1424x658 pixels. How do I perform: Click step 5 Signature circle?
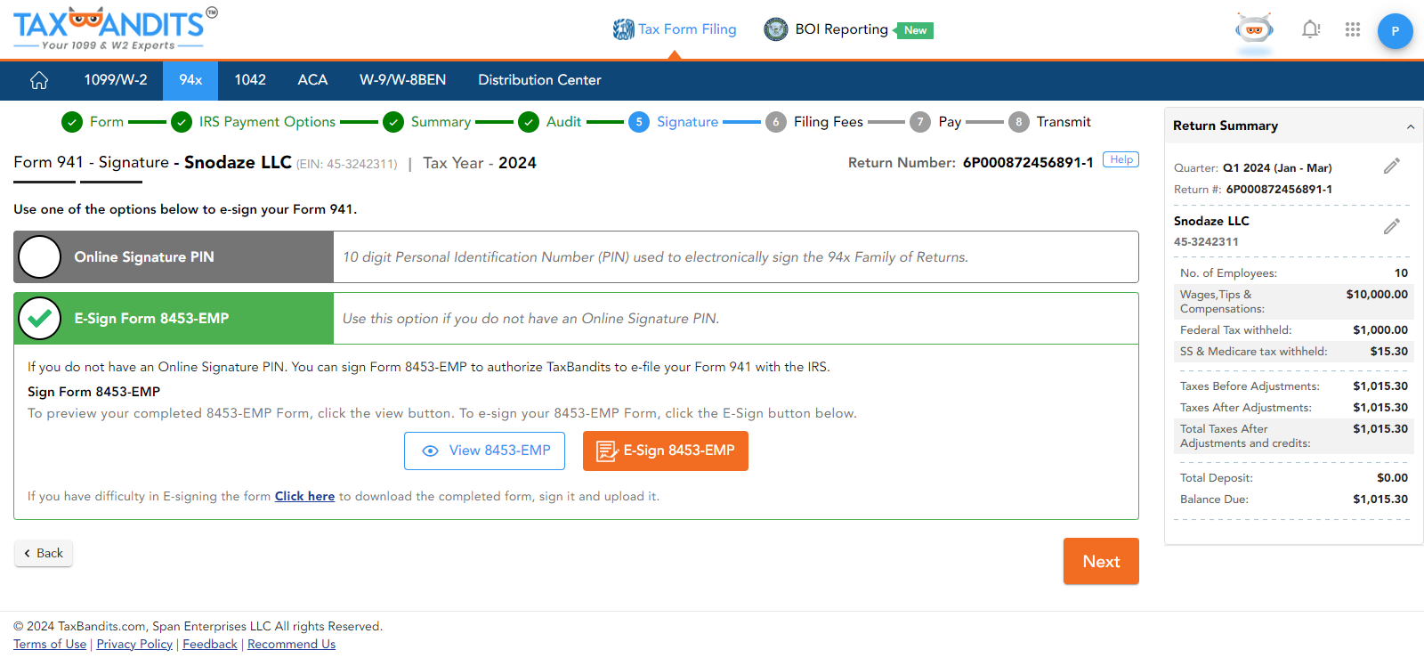coord(639,122)
